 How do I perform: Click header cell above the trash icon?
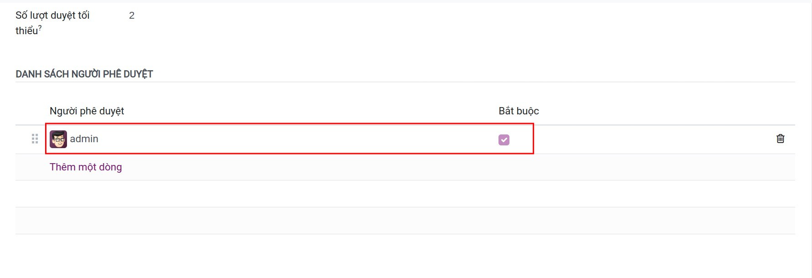[x=780, y=111]
